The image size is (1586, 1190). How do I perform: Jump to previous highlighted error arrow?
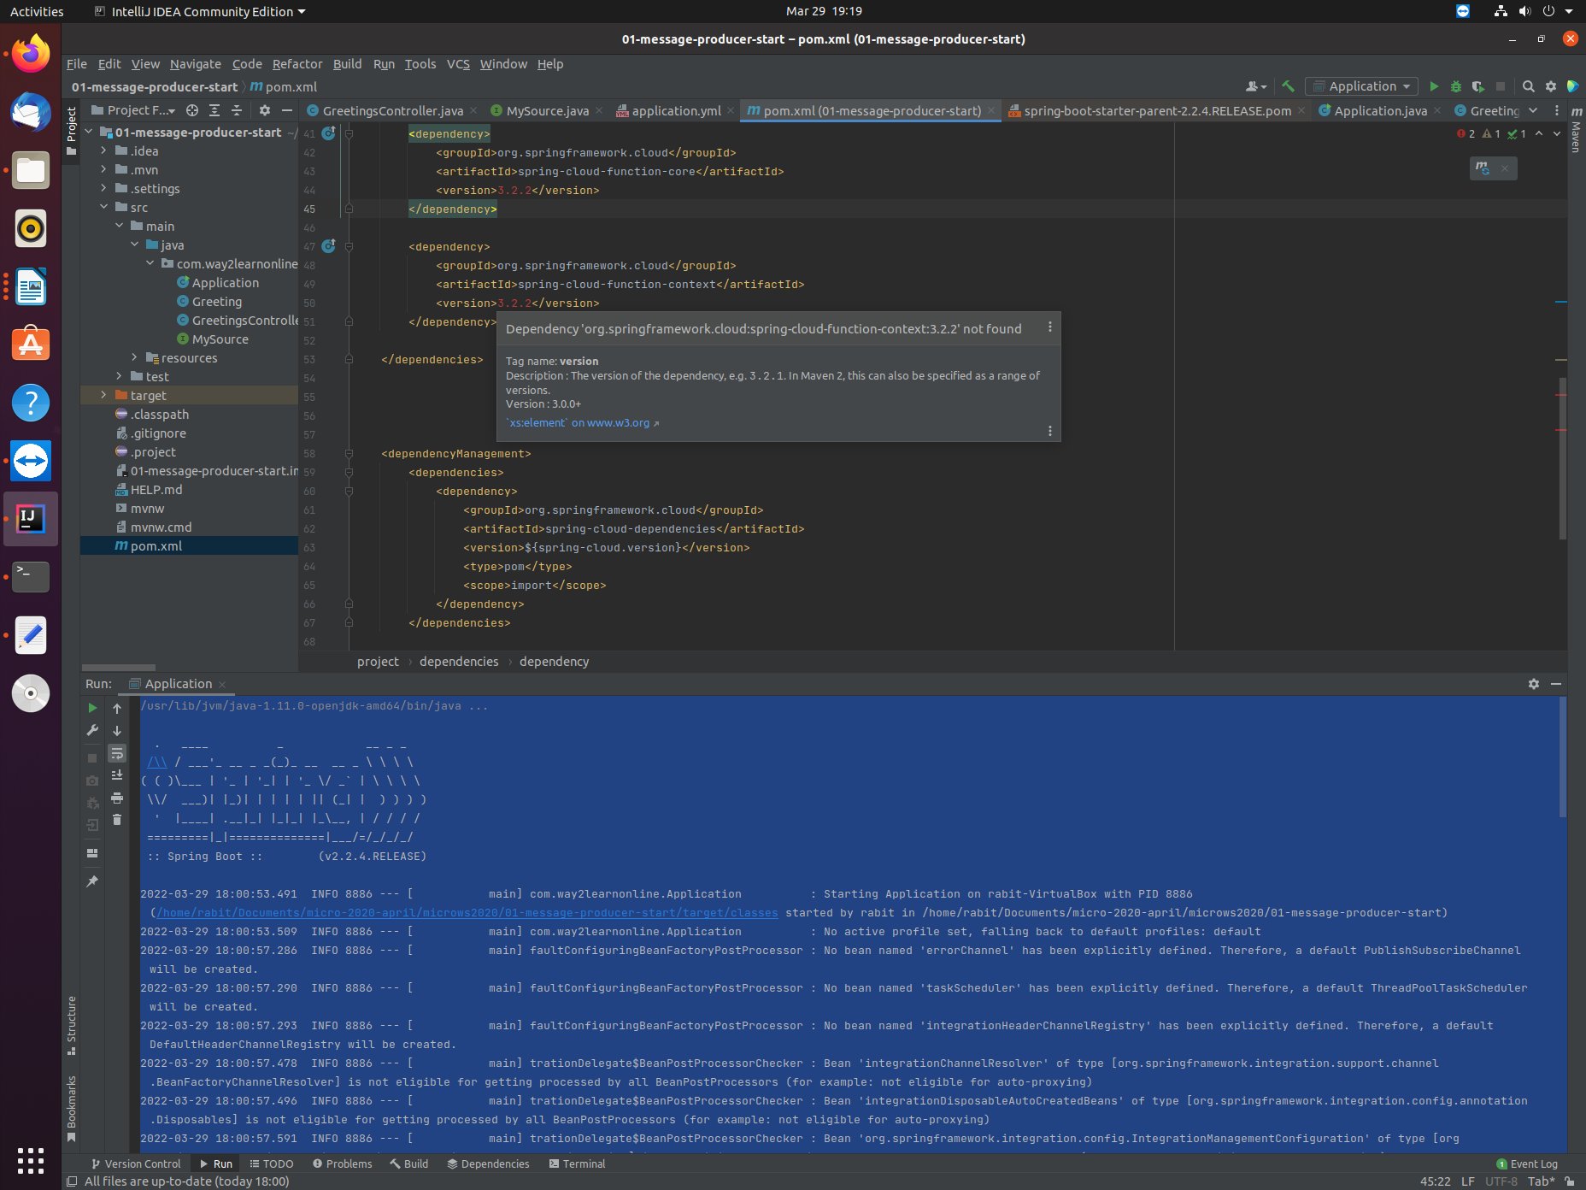(x=1539, y=134)
